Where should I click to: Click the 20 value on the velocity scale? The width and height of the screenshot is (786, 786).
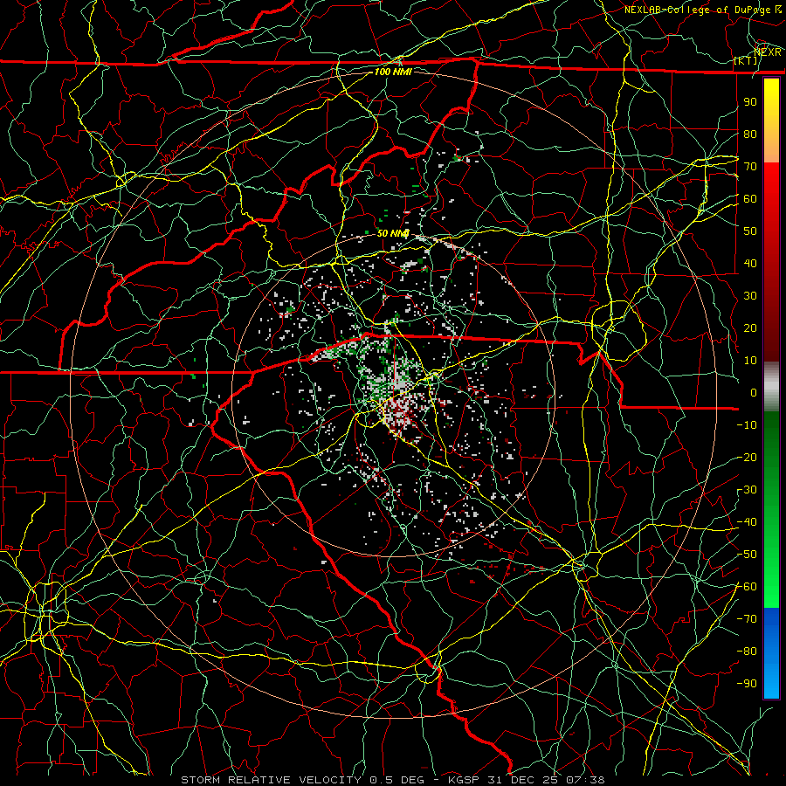pyautogui.click(x=750, y=327)
